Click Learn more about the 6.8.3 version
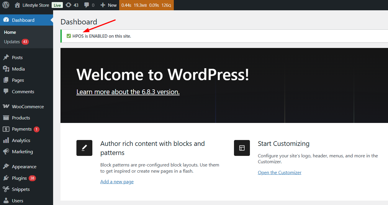Screen dimensions: 388x205 click(x=128, y=92)
